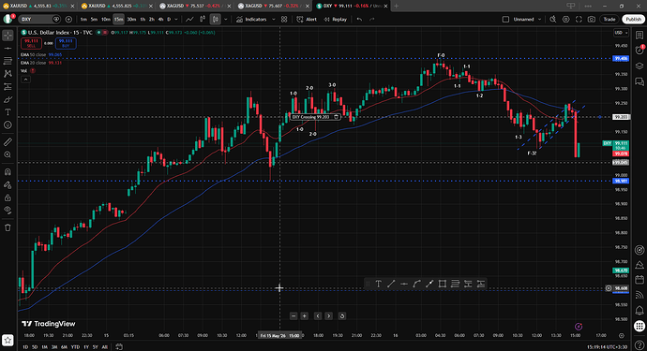Select the 1D date range
This screenshot has height=351, width=647.
[25, 347]
